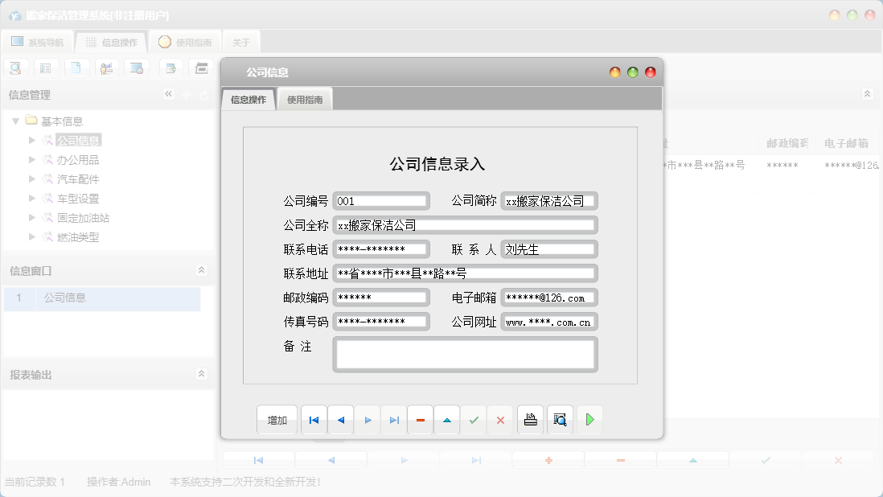Select the first-record navigation icon in the dialog
This screenshot has width=883, height=497.
pos(314,419)
